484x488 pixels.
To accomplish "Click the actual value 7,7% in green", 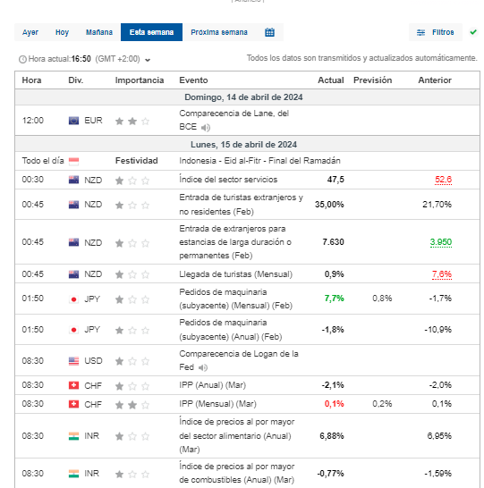I will pyautogui.click(x=335, y=299).
